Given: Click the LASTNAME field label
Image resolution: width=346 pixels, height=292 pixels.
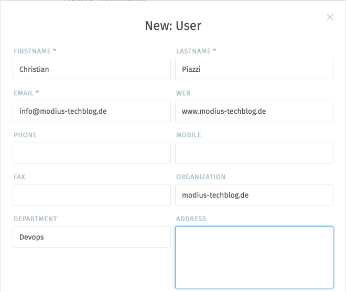Looking at the screenshot, I should point(196,51).
